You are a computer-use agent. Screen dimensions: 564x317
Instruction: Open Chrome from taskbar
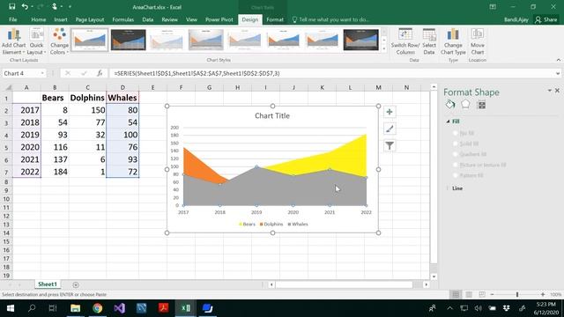[98, 308]
